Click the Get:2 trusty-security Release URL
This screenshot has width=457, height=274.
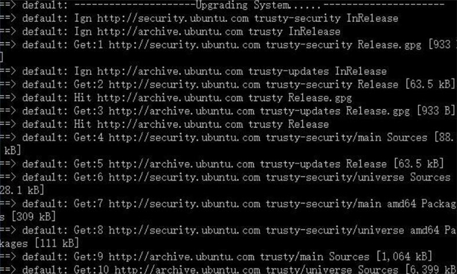[184, 85]
